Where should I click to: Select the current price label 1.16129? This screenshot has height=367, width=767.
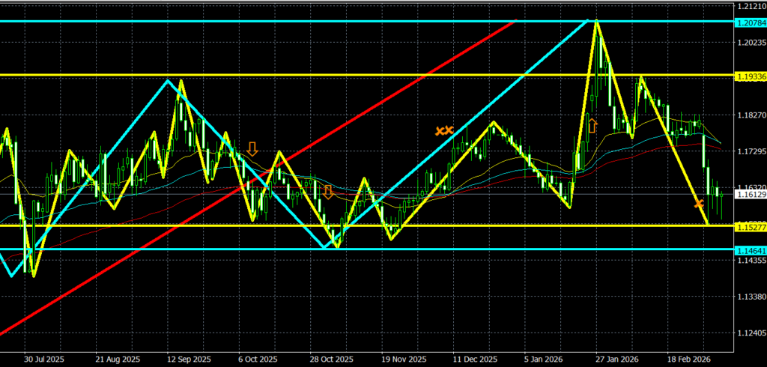point(750,195)
